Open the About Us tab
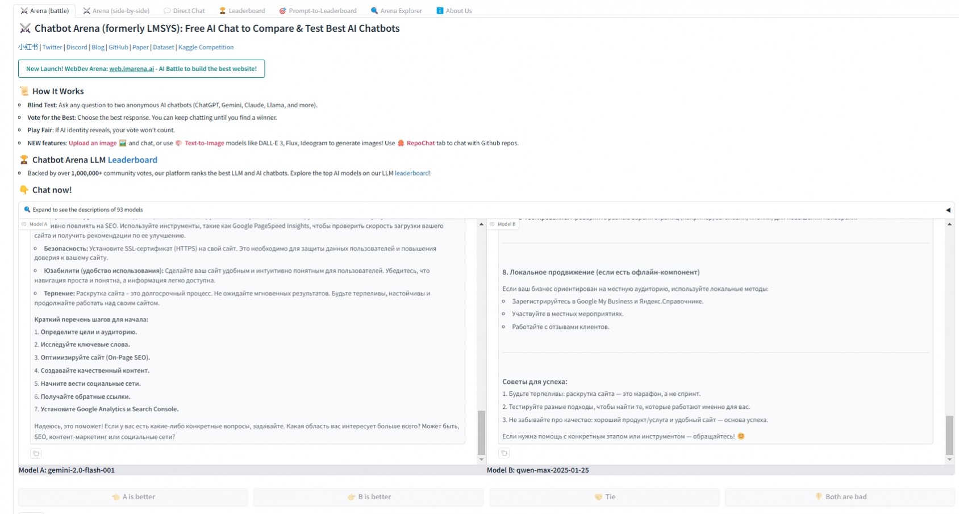This screenshot has width=959, height=514. [x=454, y=11]
